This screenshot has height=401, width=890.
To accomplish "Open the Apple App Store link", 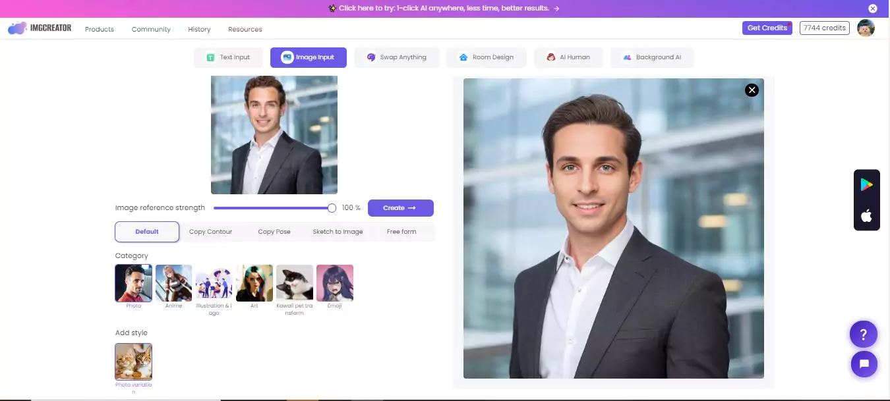I will coord(867,215).
